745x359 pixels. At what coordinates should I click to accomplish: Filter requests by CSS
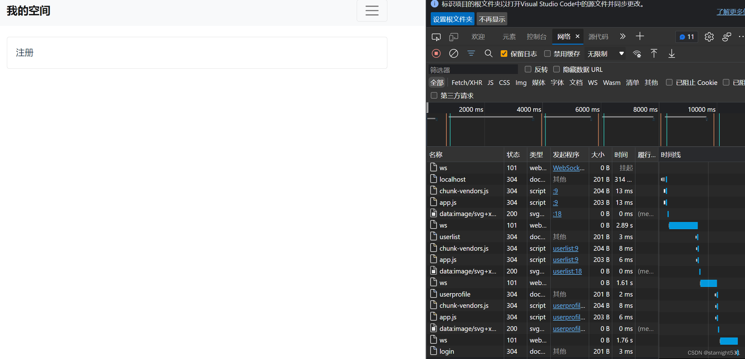[504, 83]
